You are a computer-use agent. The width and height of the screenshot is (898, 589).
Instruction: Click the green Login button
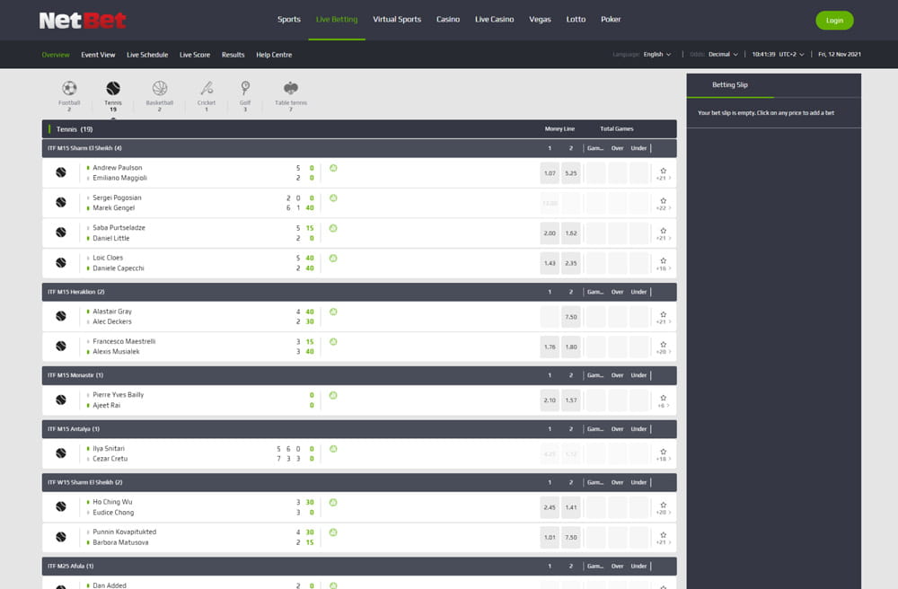coord(834,20)
